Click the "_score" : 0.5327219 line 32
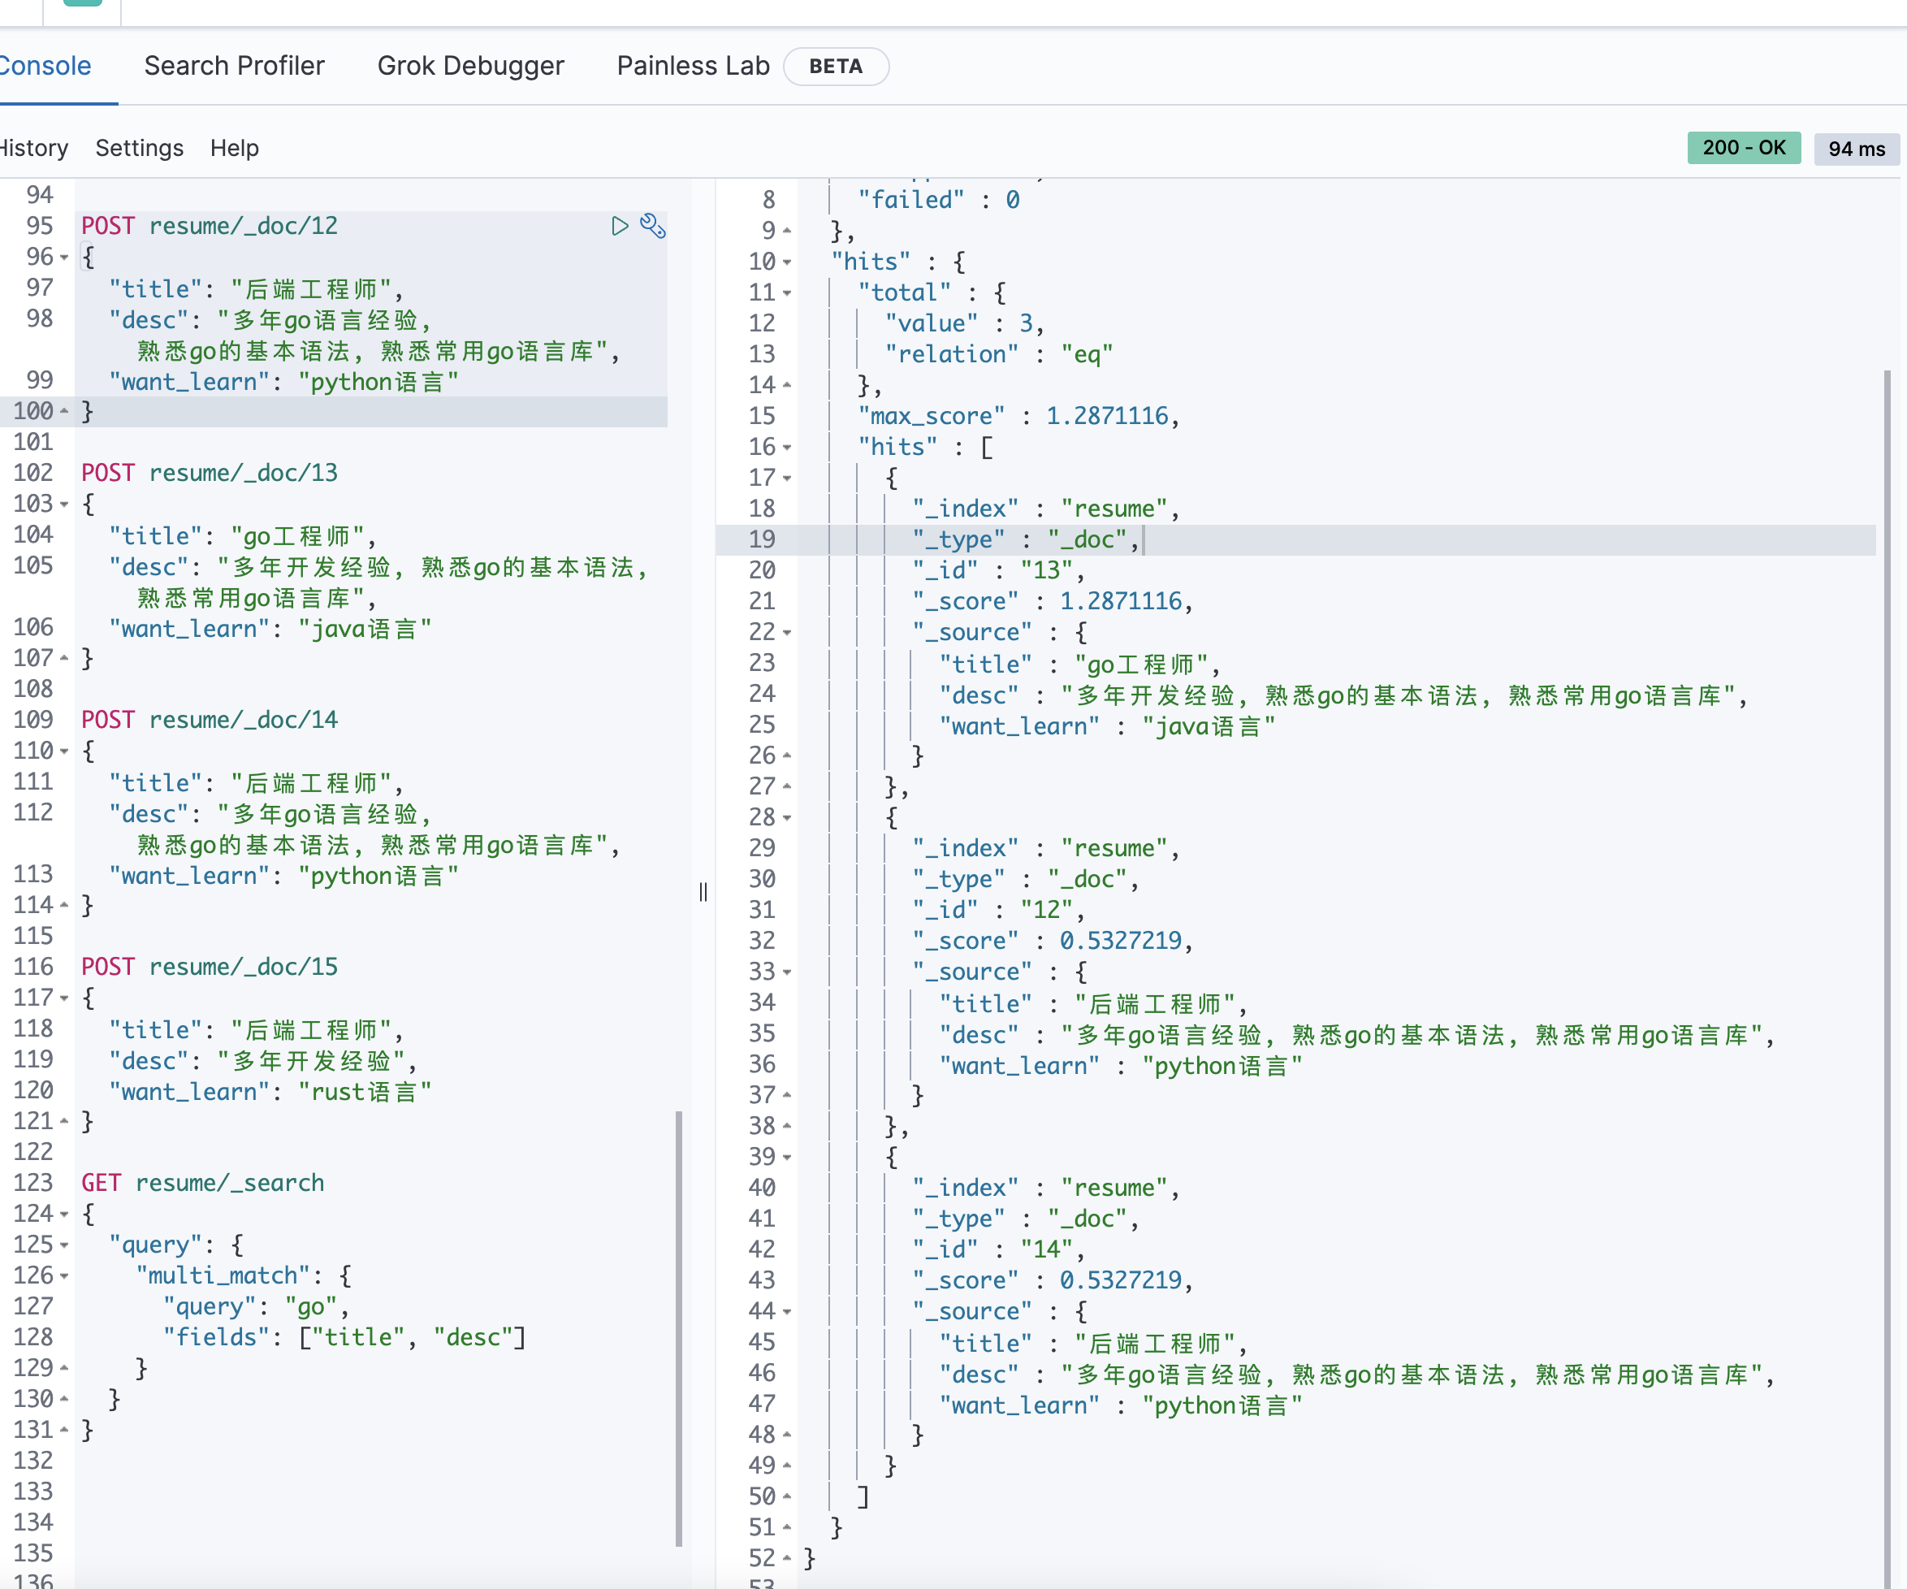Viewport: 1907px width, 1589px height. click(x=1053, y=942)
